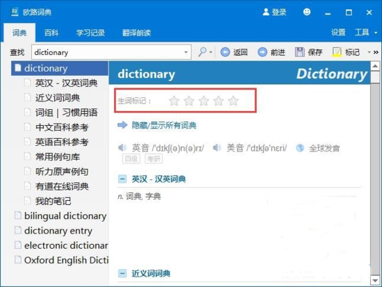Switch to the 词典 tab
Screen dimensions: 382x287
pos(19,33)
